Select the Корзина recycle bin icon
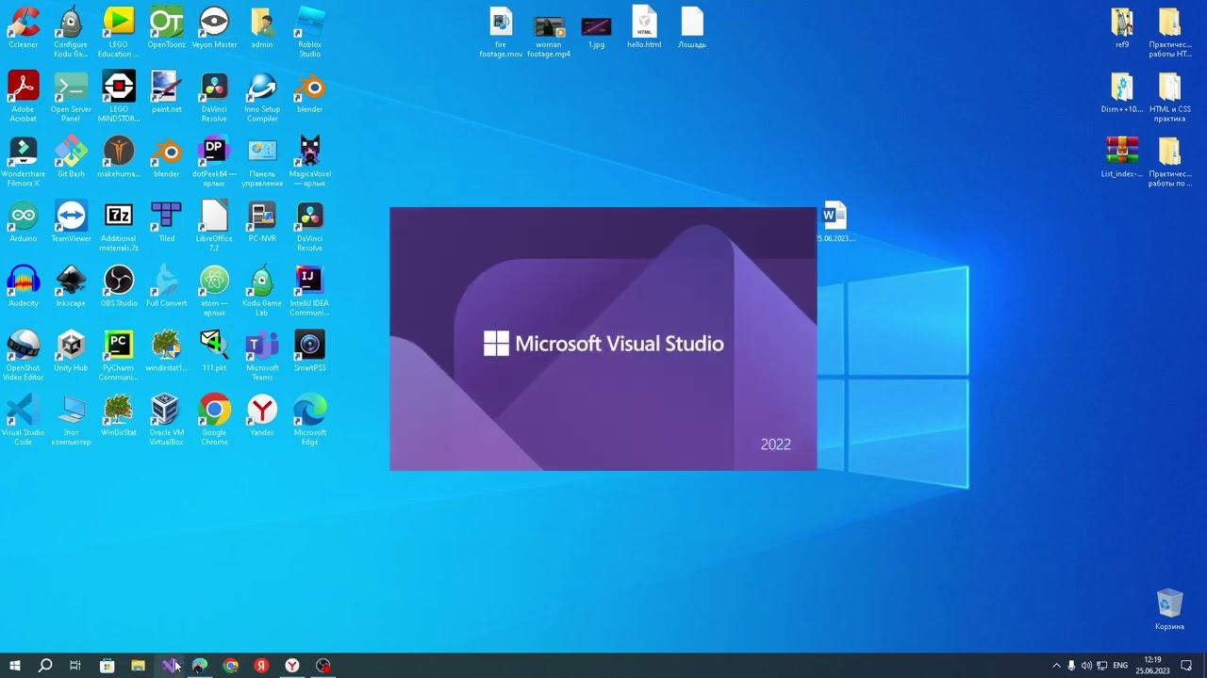This screenshot has height=678, width=1207. [x=1169, y=610]
